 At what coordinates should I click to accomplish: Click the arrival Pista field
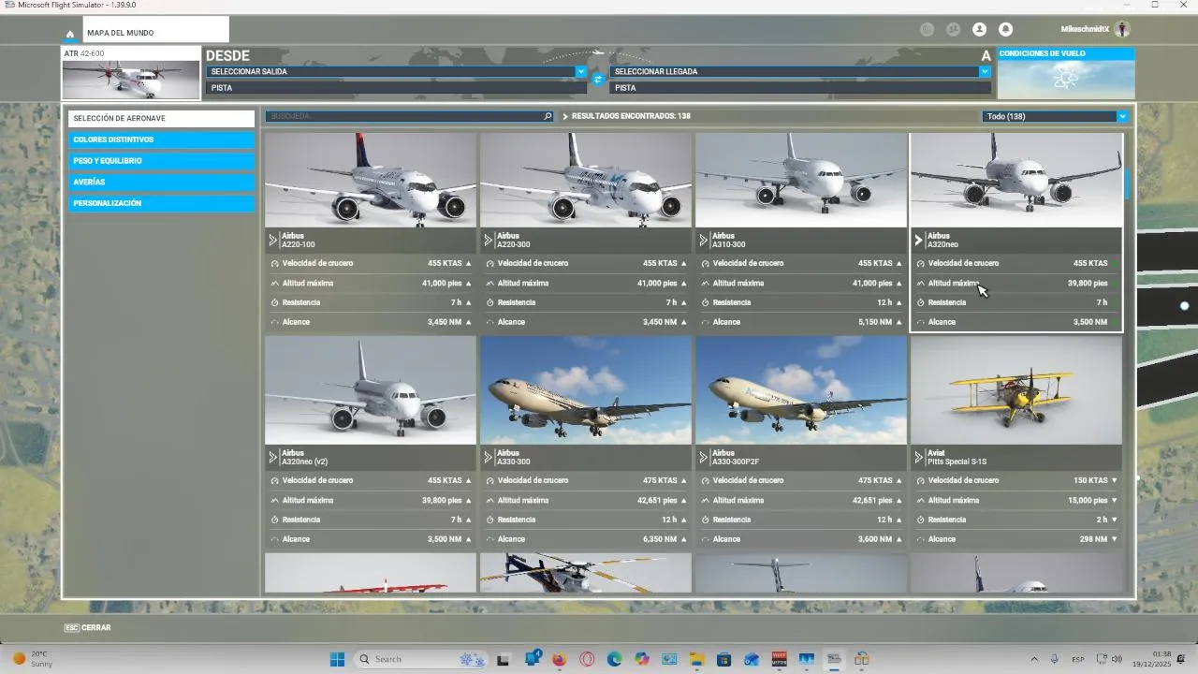pos(800,88)
